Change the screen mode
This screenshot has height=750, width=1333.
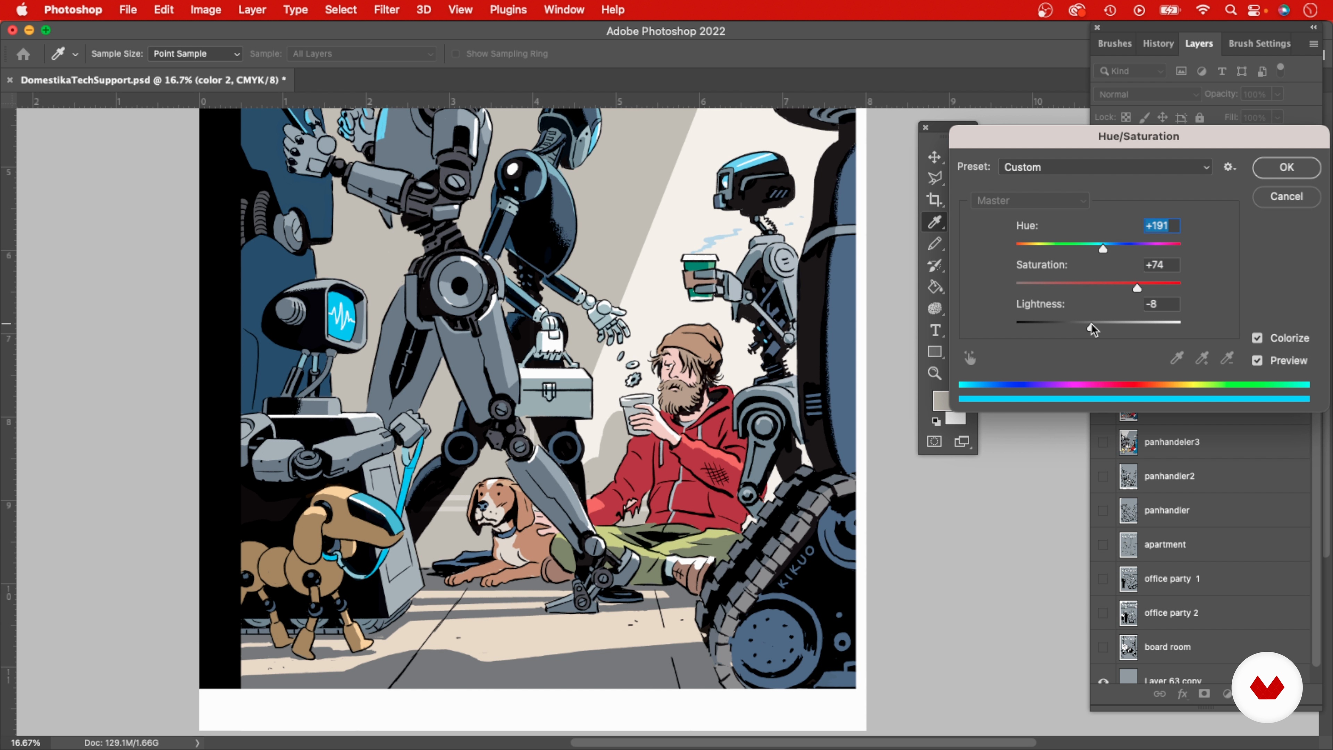pos(962,442)
